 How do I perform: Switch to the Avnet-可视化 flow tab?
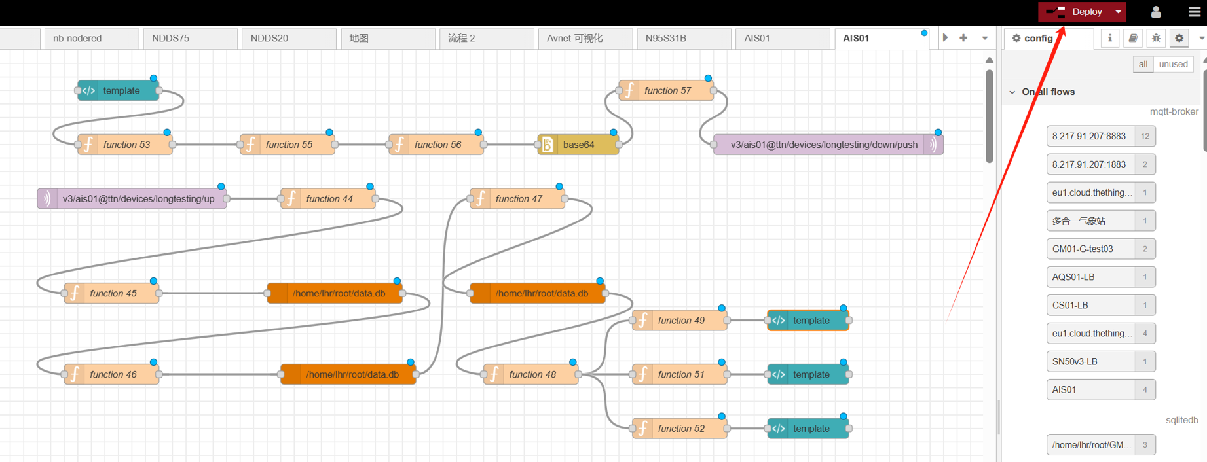tap(585, 38)
